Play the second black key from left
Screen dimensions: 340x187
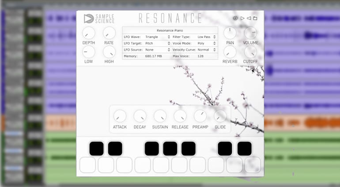pos(115,149)
